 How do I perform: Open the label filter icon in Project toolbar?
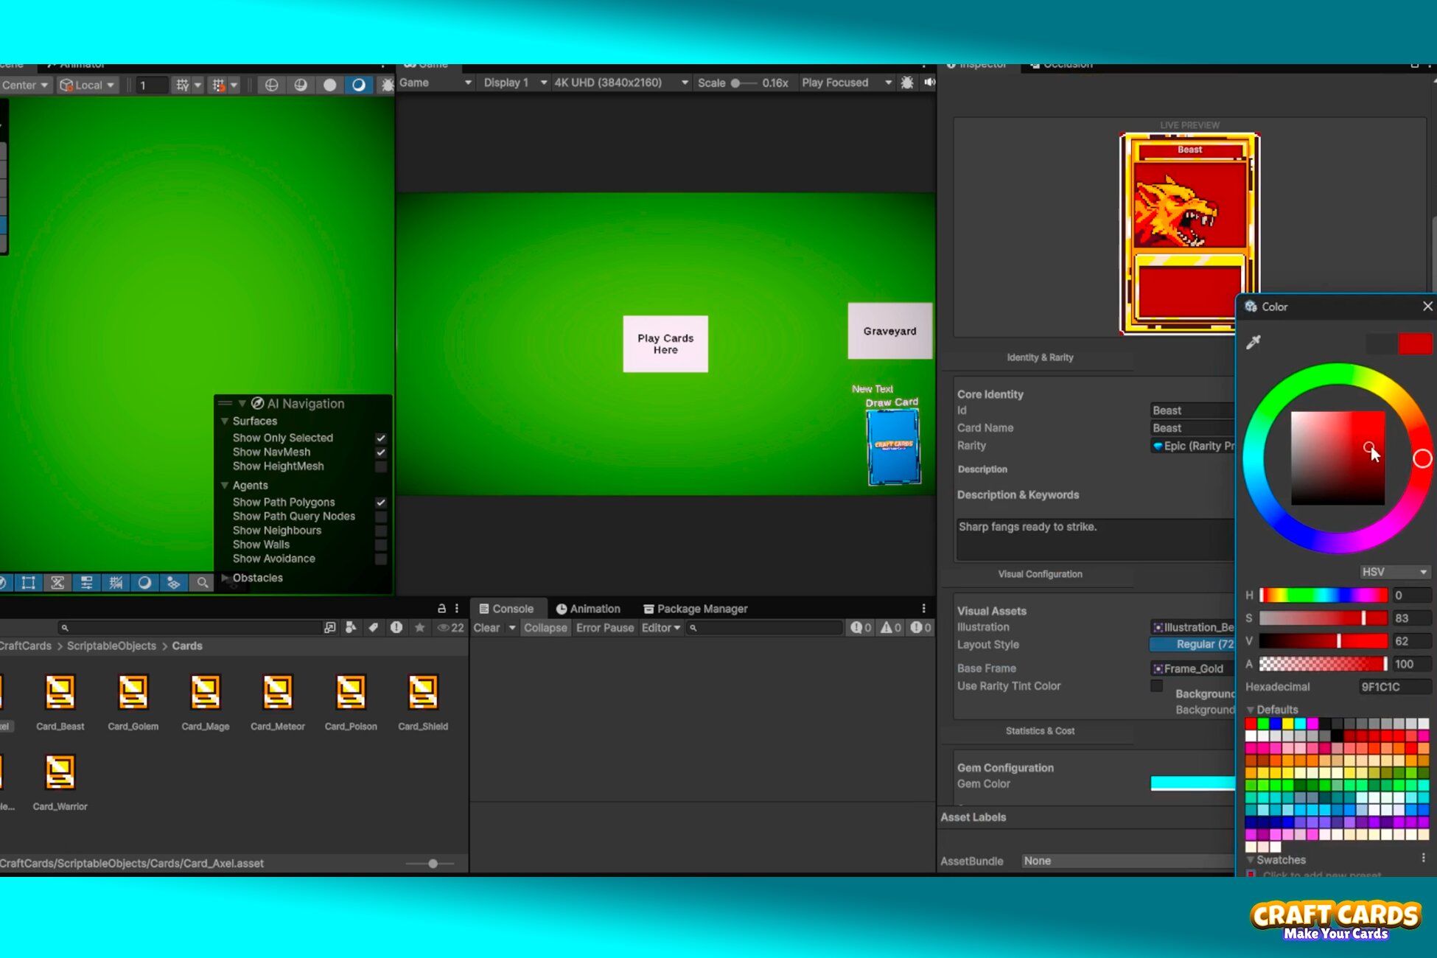point(374,627)
